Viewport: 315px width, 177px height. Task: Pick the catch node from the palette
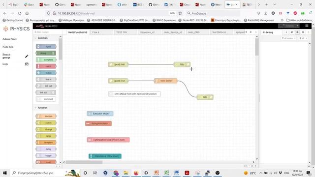46,66
